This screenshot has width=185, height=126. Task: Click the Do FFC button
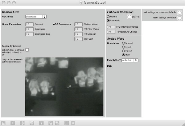(129, 17)
